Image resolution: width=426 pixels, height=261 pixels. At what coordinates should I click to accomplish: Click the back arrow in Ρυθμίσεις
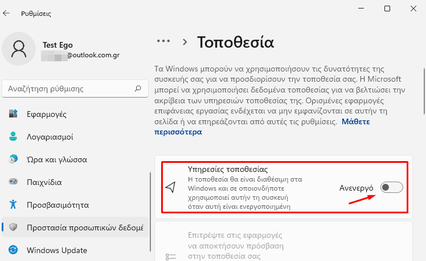pyautogui.click(x=6, y=13)
